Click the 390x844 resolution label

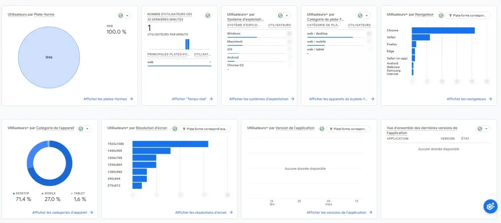coord(113,179)
